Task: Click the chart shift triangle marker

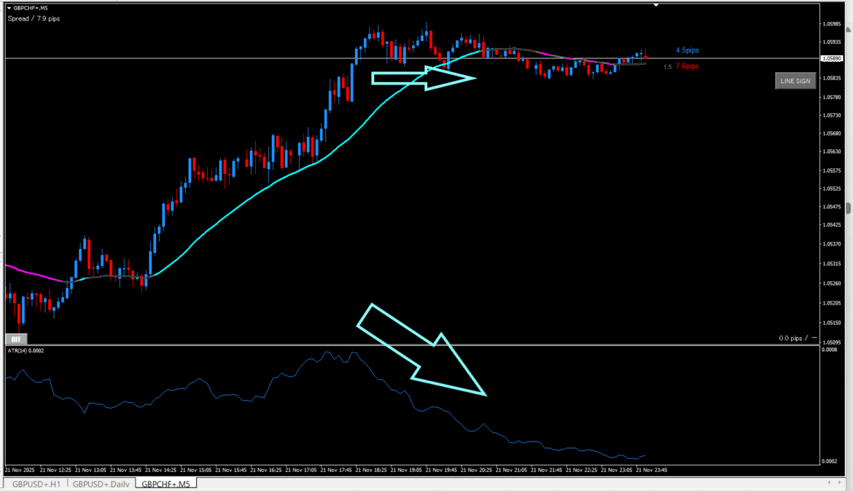Action: click(657, 5)
